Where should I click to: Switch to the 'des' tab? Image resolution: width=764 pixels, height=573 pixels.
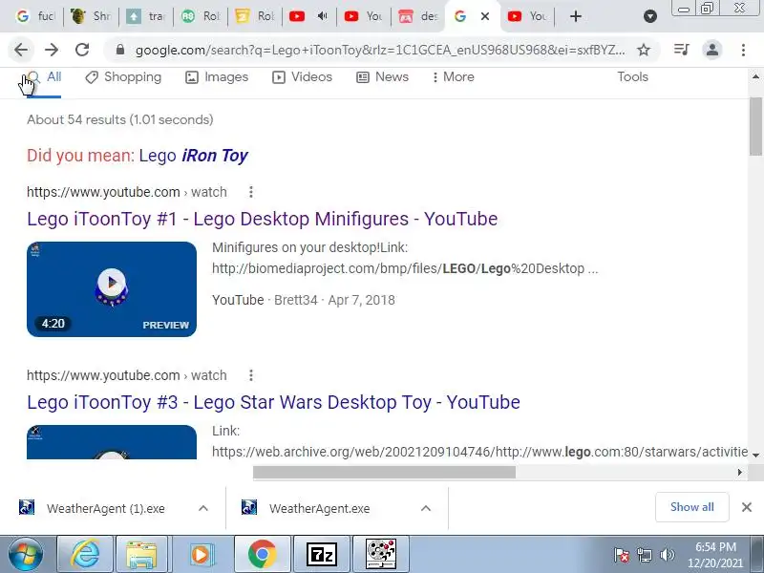[419, 16]
